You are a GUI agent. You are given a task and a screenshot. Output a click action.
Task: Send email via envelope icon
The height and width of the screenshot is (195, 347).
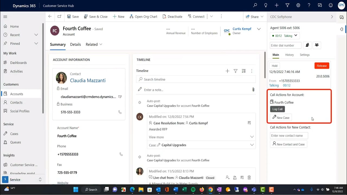(x=120, y=97)
